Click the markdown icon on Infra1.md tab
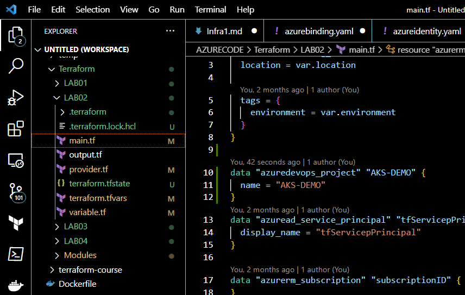This screenshot has height=295, width=465. (x=199, y=31)
